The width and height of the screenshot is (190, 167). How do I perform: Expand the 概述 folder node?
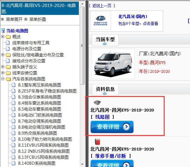click(x=3, y=37)
